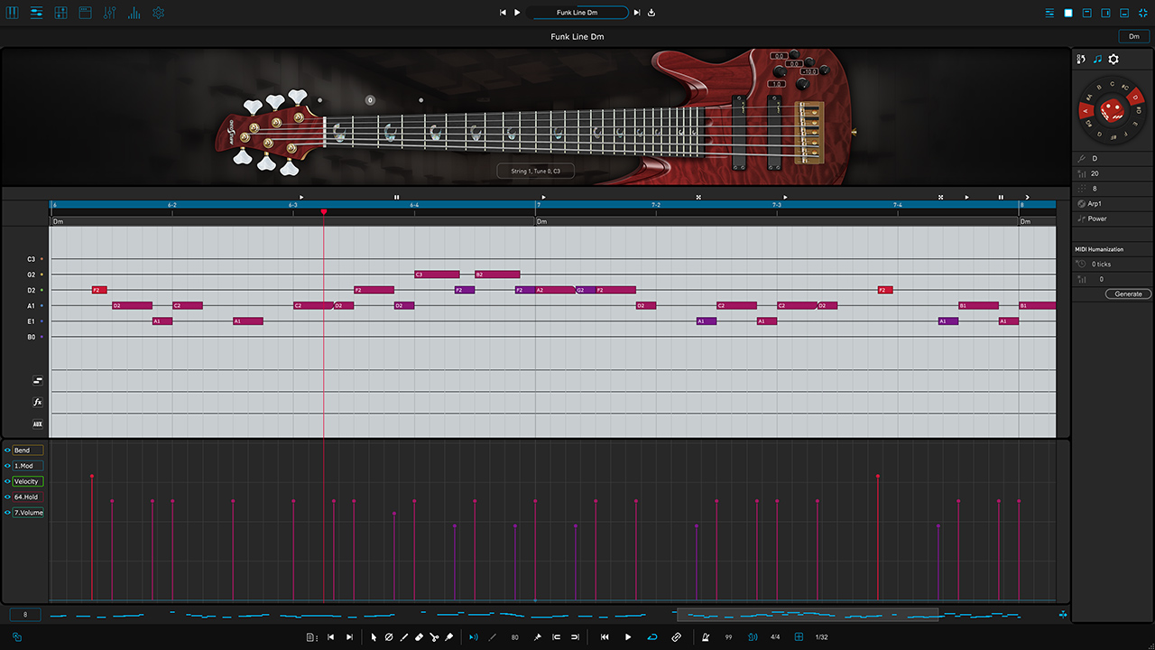This screenshot has height=650, width=1155.
Task: Toggle Bend lane visibility eye
Action: [7, 450]
